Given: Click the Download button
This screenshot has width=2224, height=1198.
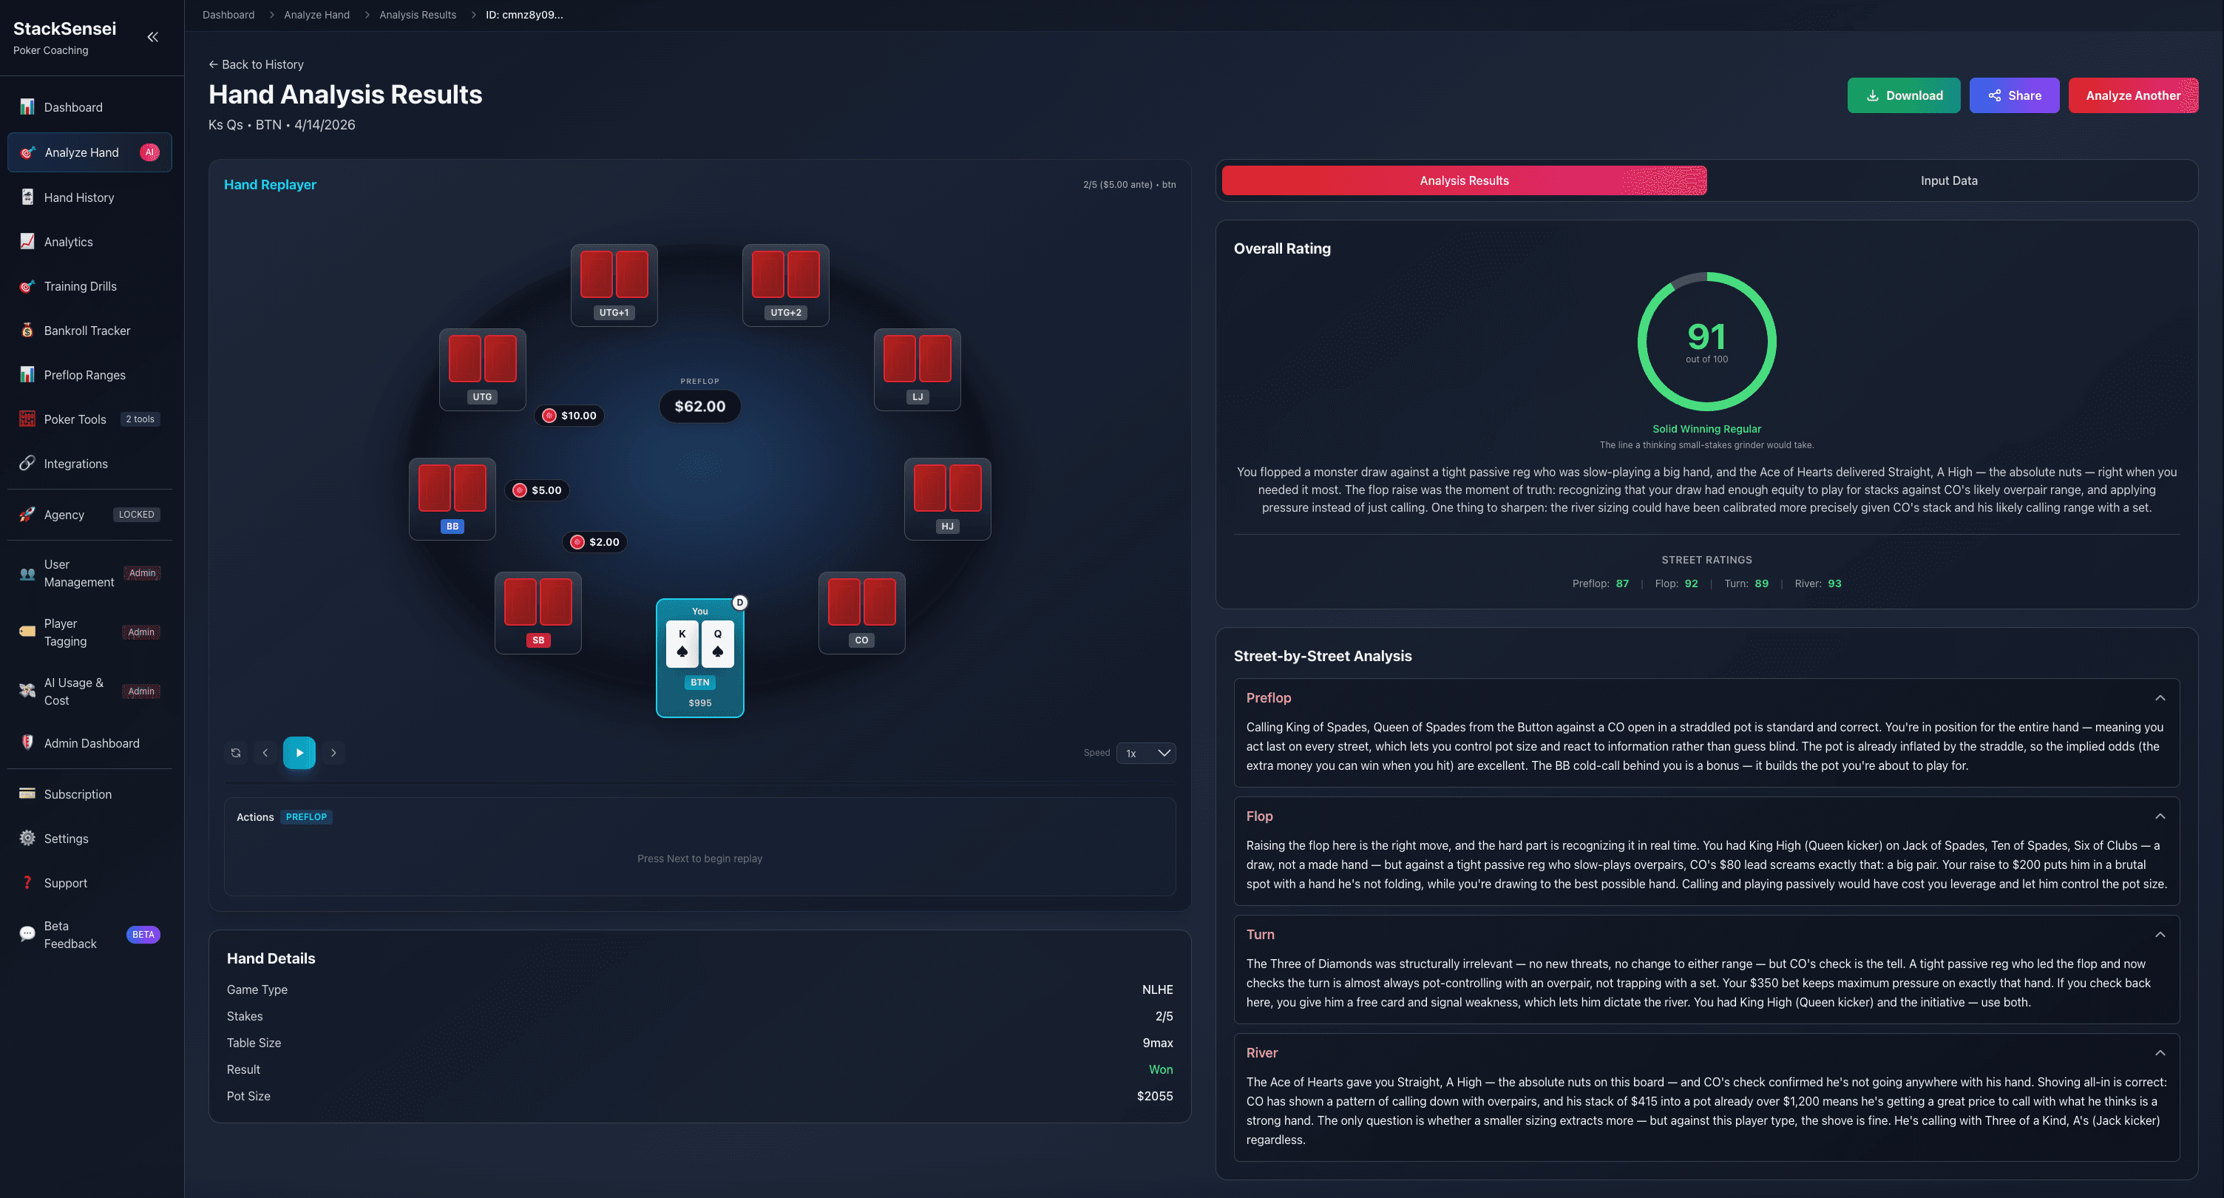Looking at the screenshot, I should coord(1904,96).
